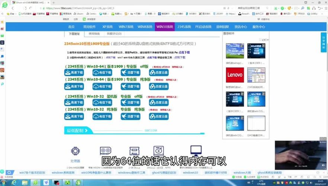
Task: Open the browser hamburger menu
Action: tap(326, 8)
